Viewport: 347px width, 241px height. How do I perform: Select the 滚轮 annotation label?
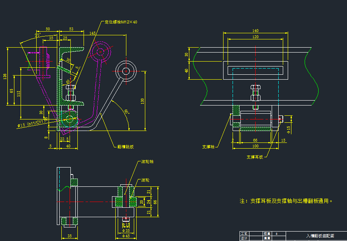pos(145,180)
